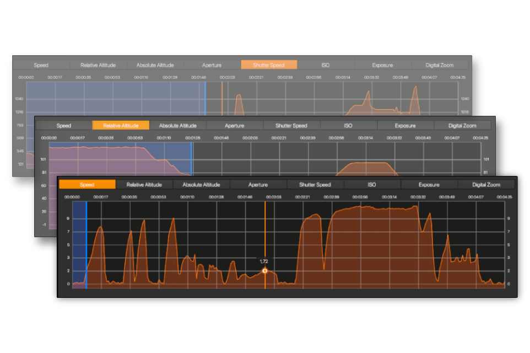Select Digital Zoom tab in the middle panel

462,126
